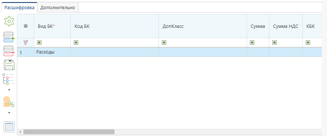Click the horizontal scrollbar thumb
Image resolution: width=327 pixels, height=136 pixels.
pyautogui.click(x=69, y=132)
